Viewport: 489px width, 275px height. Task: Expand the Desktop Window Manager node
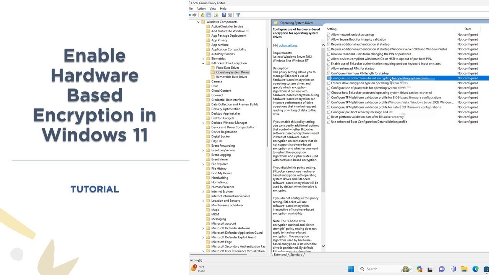[203, 123]
